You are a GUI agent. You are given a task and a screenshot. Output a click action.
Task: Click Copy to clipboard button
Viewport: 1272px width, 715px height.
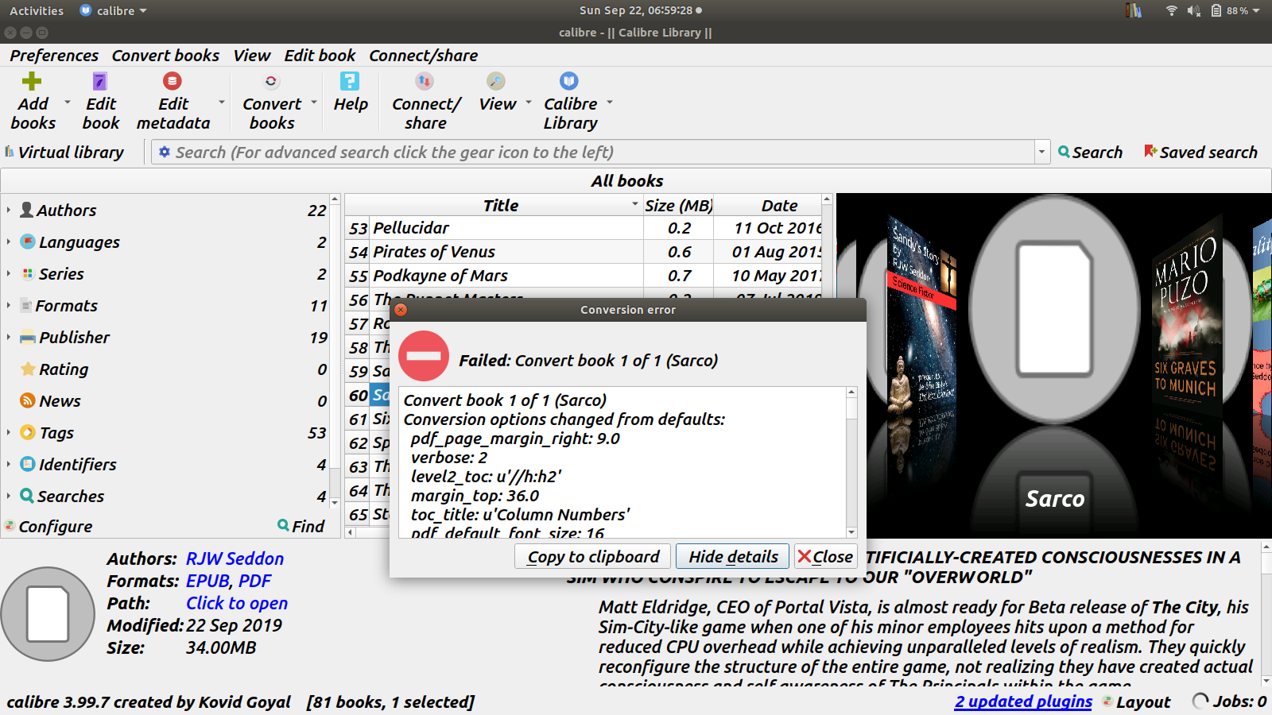point(593,557)
